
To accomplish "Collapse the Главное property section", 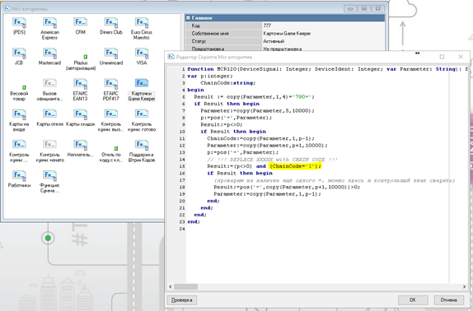I will point(188,18).
